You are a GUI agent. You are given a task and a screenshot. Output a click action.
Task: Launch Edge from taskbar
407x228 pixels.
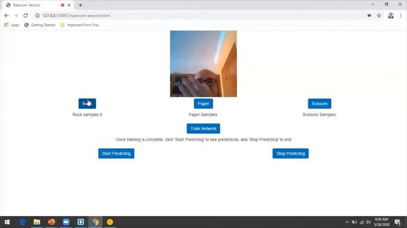point(23,222)
